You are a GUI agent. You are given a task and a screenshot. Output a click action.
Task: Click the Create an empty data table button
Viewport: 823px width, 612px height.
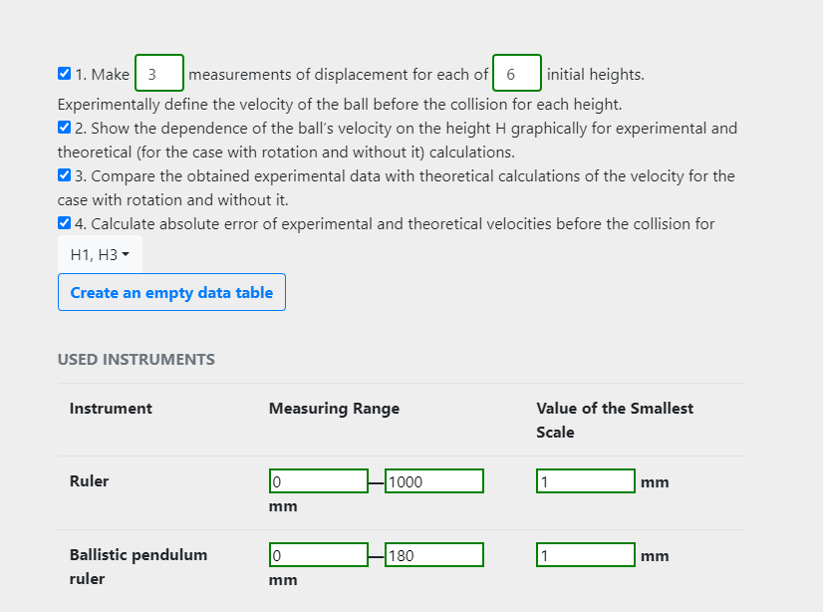pyautogui.click(x=171, y=292)
